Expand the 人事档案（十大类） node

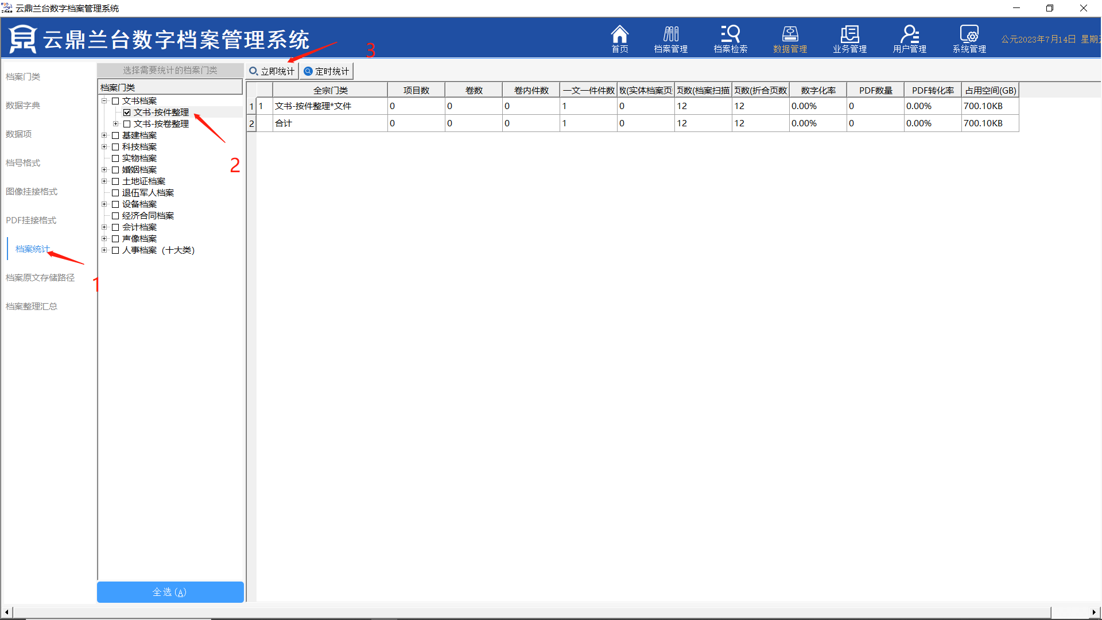tap(104, 250)
